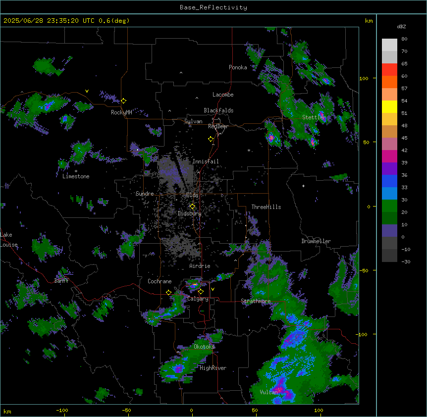This screenshot has width=427, height=417.
Task: Click the Sundre city label
Action: 145,194
